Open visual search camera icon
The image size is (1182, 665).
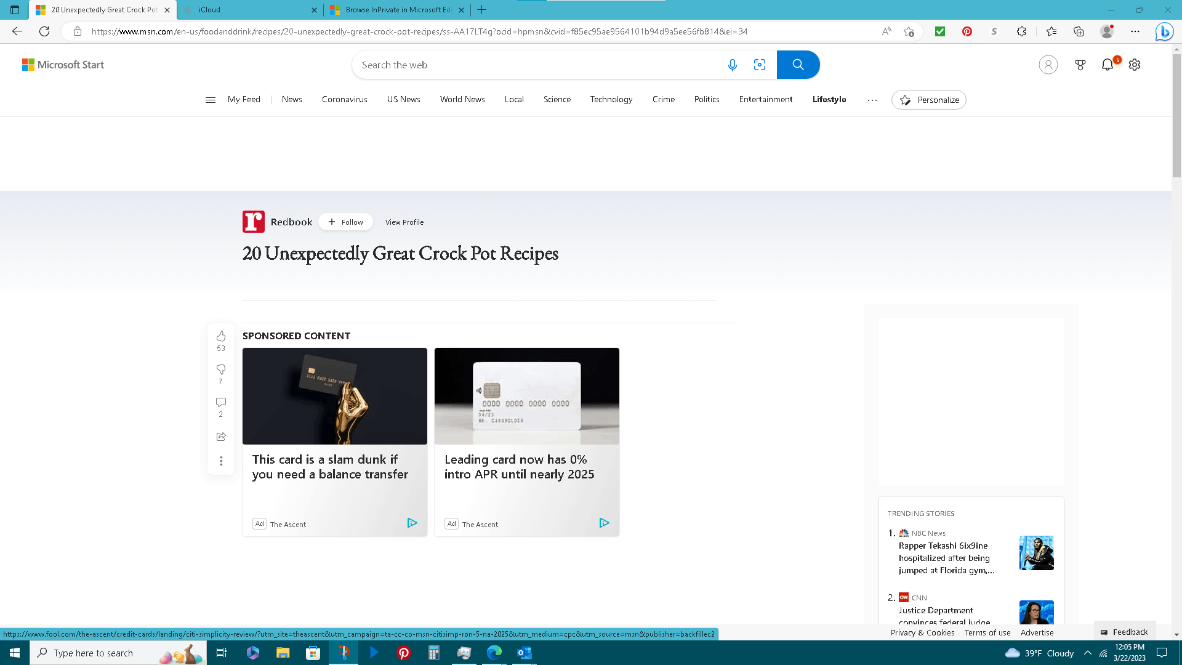[760, 65]
